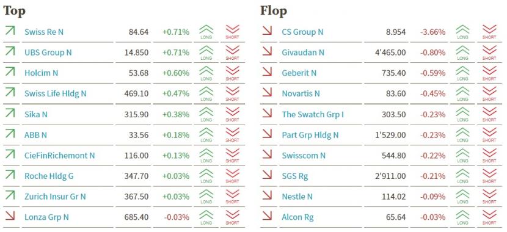Open the Zurich Insur Gr N link
Screen dimensions: 507x232
(55, 197)
